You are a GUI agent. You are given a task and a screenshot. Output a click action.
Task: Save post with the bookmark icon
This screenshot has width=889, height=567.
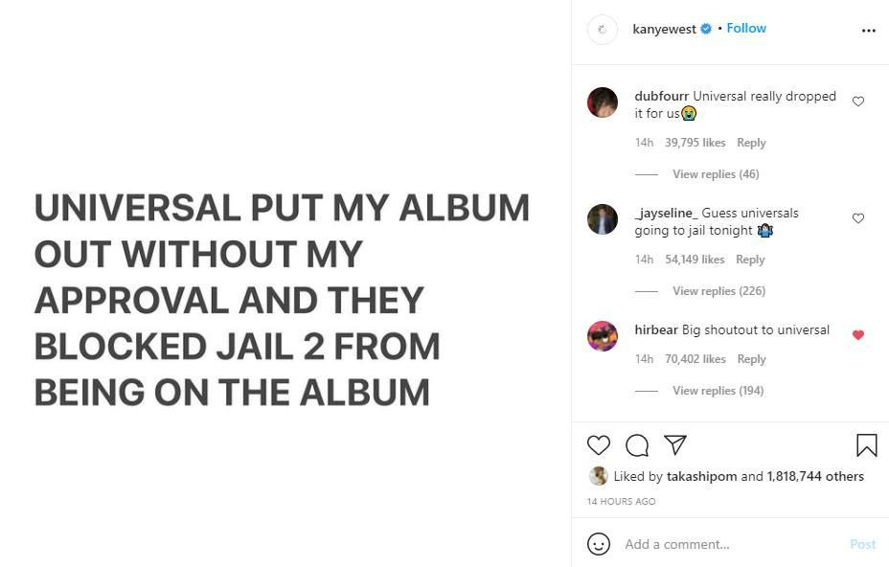click(x=866, y=445)
